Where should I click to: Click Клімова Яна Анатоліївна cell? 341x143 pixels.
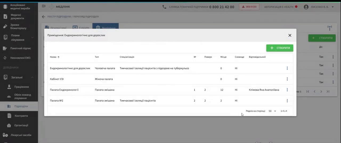pos(264,90)
